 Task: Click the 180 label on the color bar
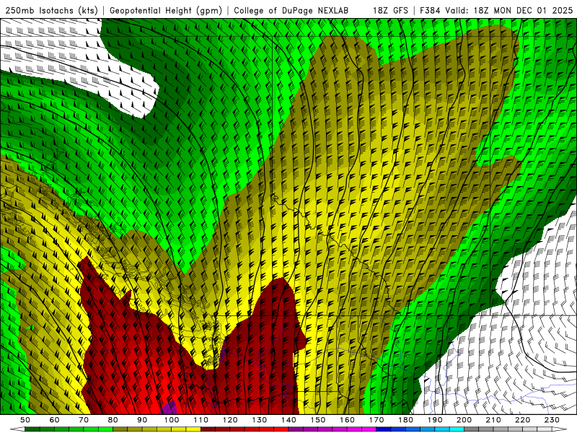[405, 420]
